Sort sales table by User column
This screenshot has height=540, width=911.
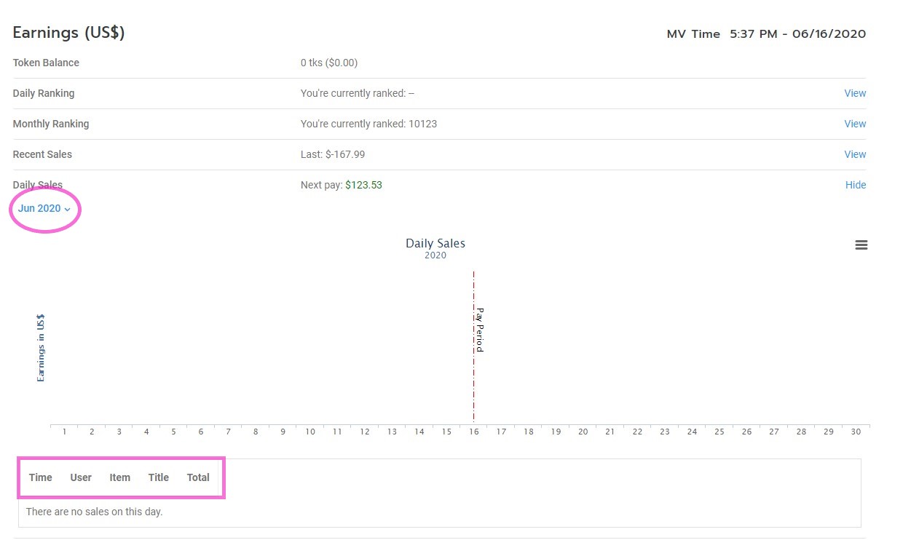[x=81, y=477]
